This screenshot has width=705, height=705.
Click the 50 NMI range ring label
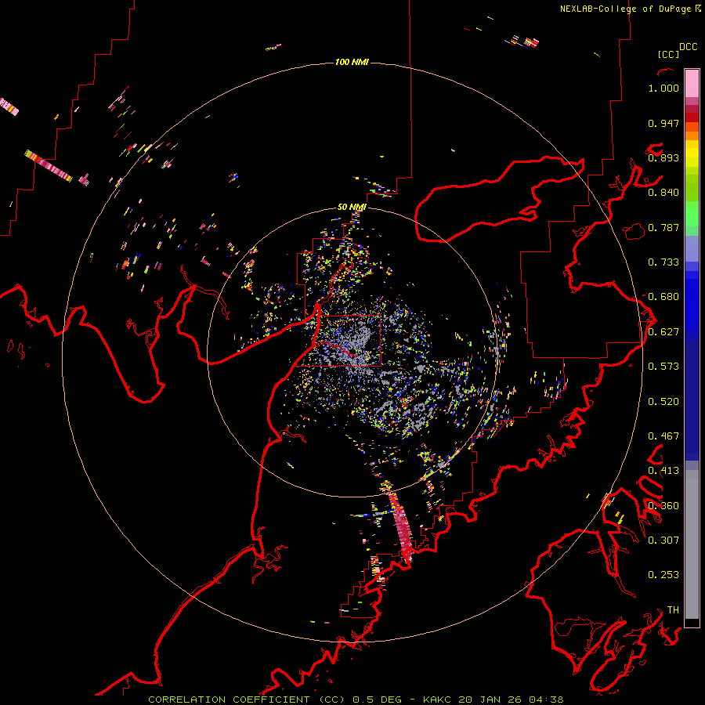(x=352, y=207)
